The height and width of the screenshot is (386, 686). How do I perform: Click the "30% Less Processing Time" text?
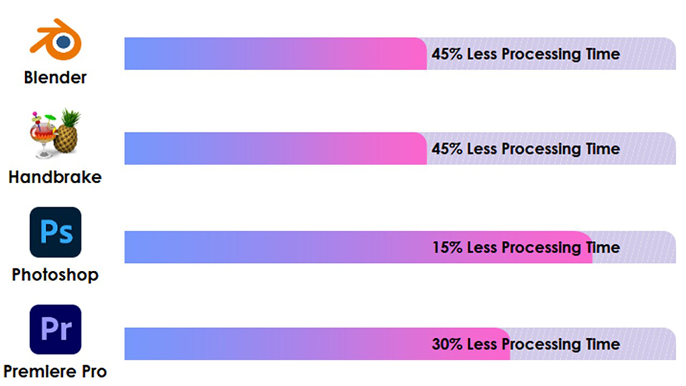click(525, 344)
